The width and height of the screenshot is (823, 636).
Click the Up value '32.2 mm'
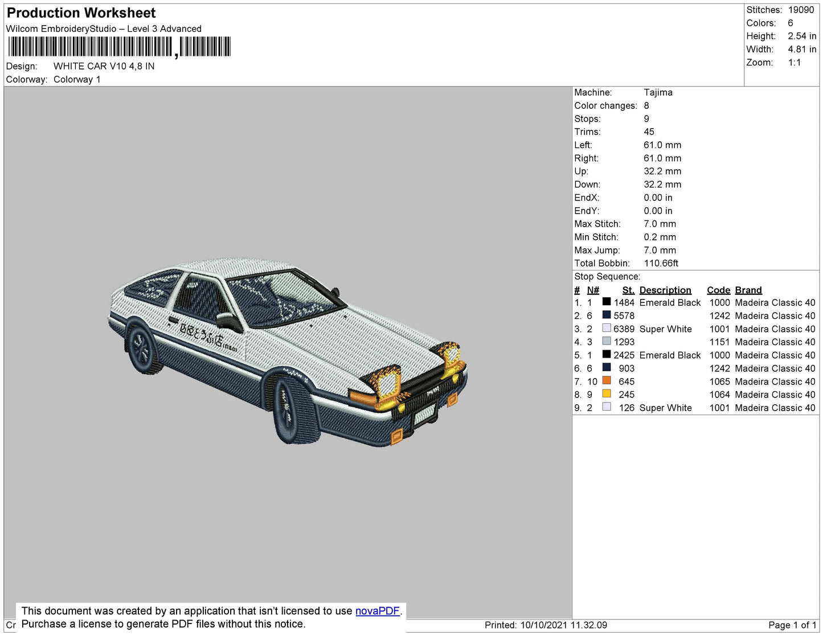662,171
